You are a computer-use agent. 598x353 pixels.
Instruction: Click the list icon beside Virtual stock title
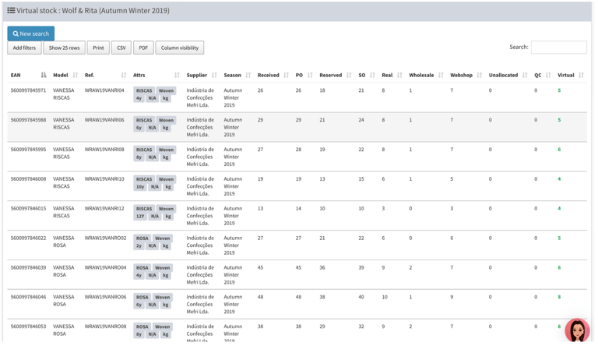[11, 11]
